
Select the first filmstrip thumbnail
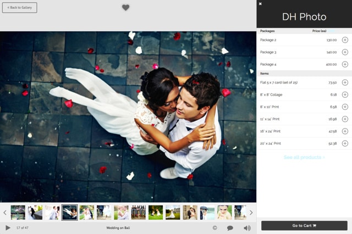(18, 212)
